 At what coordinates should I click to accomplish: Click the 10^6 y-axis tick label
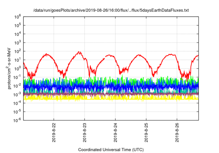[x=17, y=17]
